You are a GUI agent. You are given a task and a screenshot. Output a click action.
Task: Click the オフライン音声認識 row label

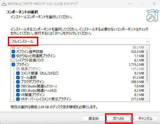29,51
